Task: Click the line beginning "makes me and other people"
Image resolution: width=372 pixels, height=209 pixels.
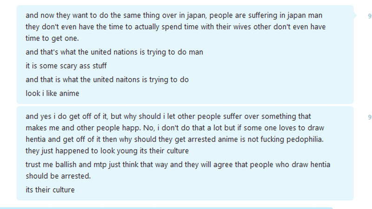Action: [175, 128]
